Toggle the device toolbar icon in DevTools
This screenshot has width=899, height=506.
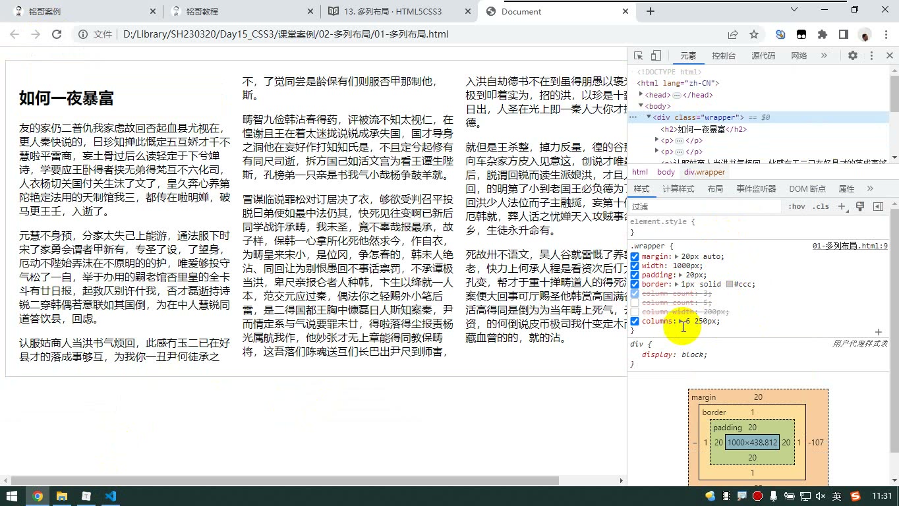pos(656,56)
